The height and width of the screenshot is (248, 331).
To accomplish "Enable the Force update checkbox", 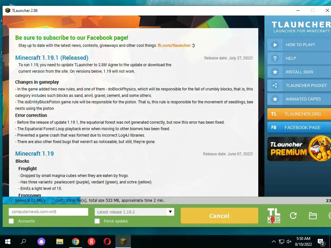I will point(97,221).
